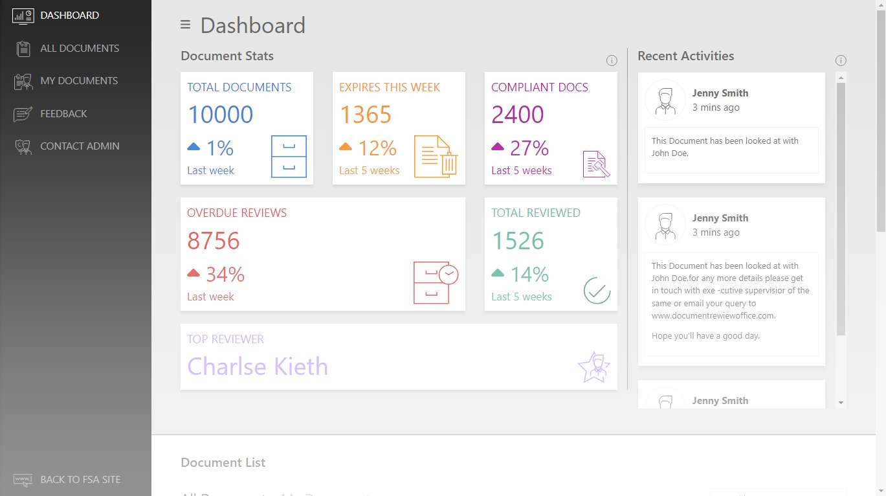Click the trash document icon in Expires This Week

point(436,157)
